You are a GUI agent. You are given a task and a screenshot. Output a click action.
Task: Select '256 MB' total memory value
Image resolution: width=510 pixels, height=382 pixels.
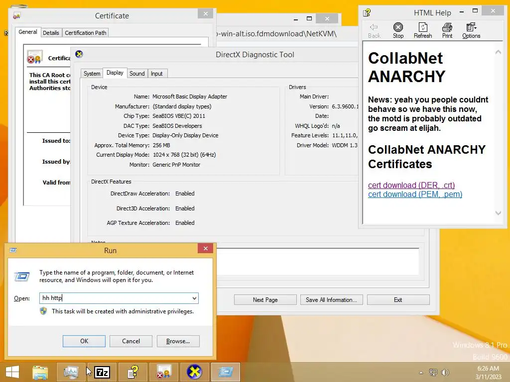(x=161, y=145)
